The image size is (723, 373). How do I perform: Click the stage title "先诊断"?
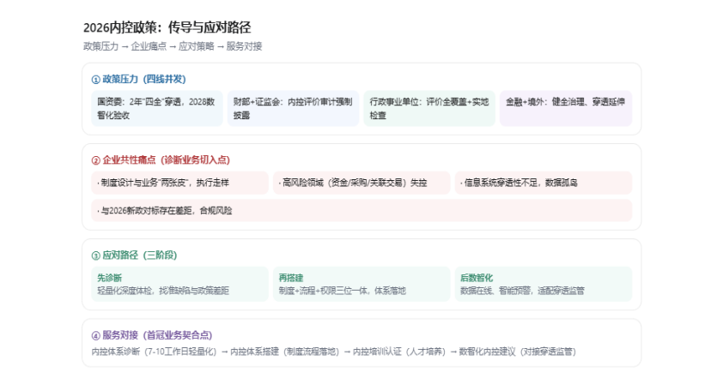coord(109,278)
